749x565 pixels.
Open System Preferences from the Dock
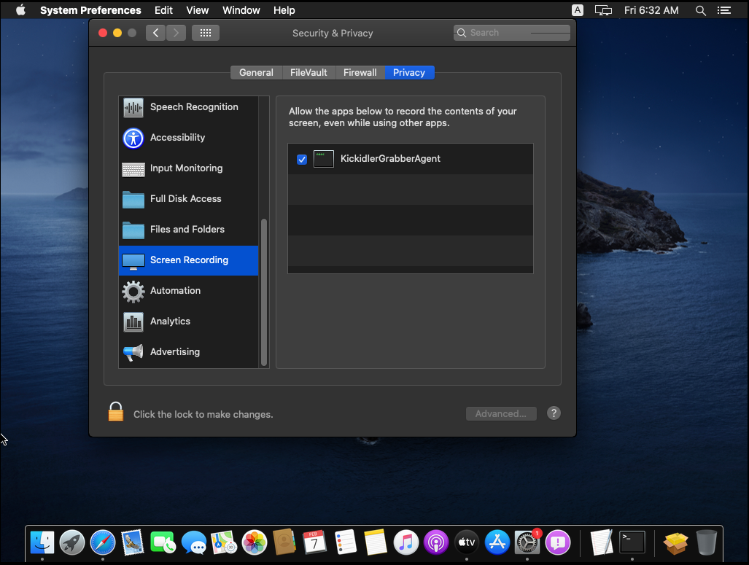[527, 542]
